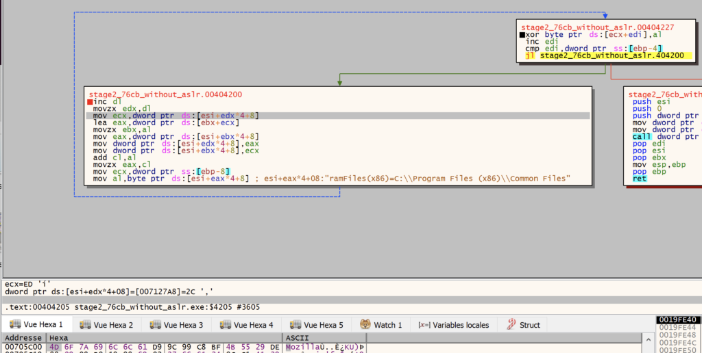Select the 'add cl,al' instruction
This screenshot has width=702, height=353.
[115, 157]
